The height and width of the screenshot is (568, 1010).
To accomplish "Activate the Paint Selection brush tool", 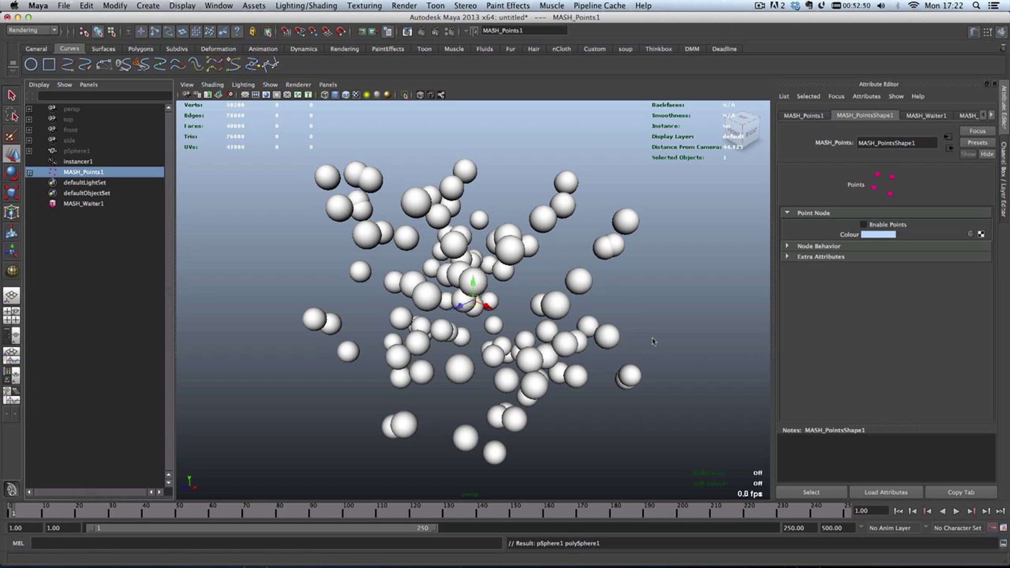I will pyautogui.click(x=12, y=135).
